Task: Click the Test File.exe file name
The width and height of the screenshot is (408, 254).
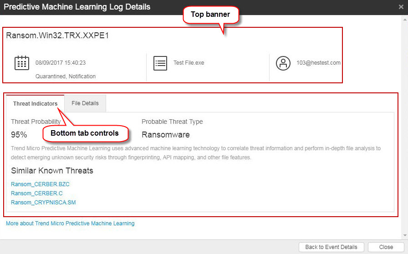Action: point(189,63)
